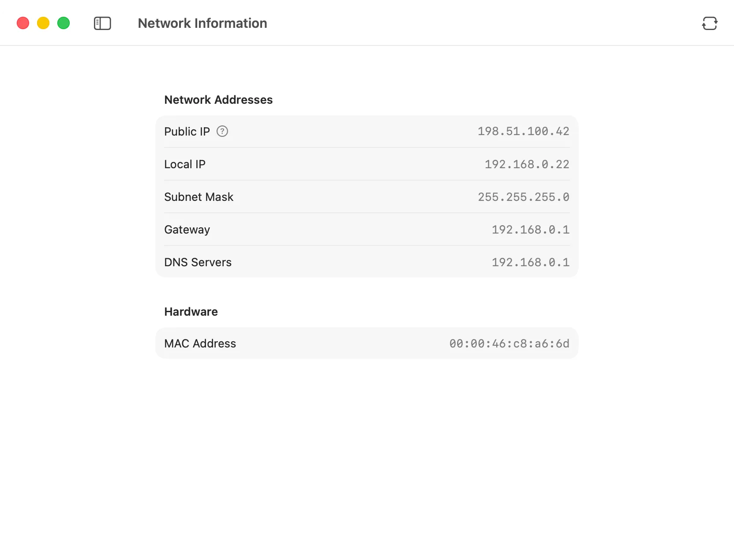Click the Gateway row's IP address value
The width and height of the screenshot is (734, 551).
(x=530, y=230)
